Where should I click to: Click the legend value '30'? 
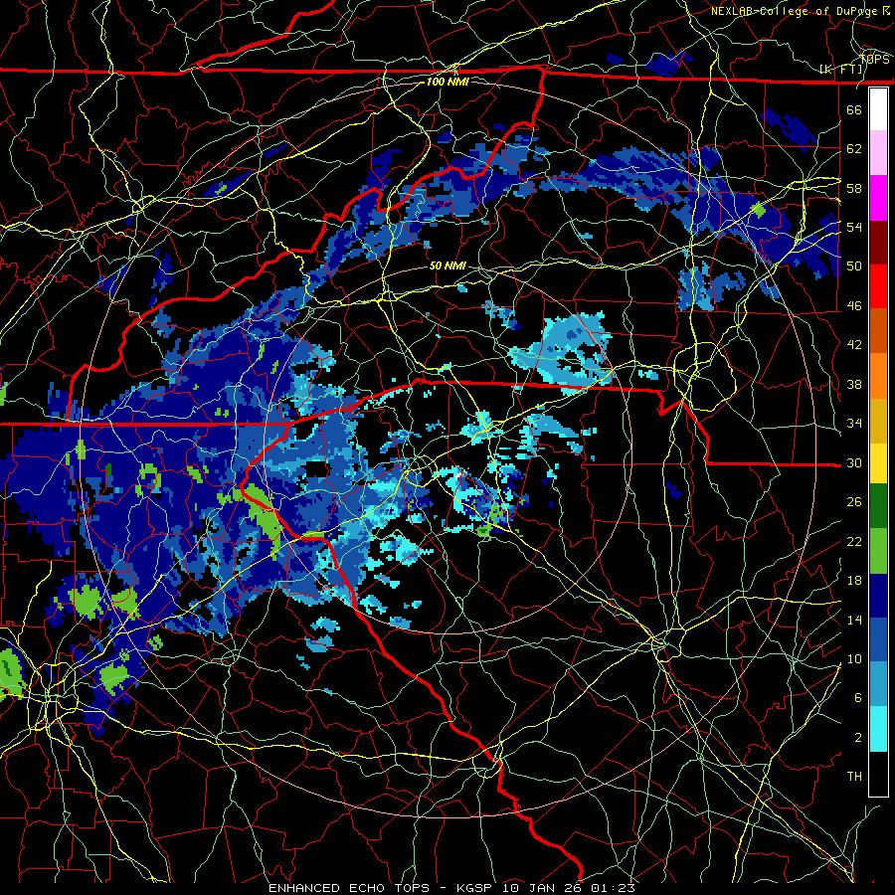click(x=854, y=462)
